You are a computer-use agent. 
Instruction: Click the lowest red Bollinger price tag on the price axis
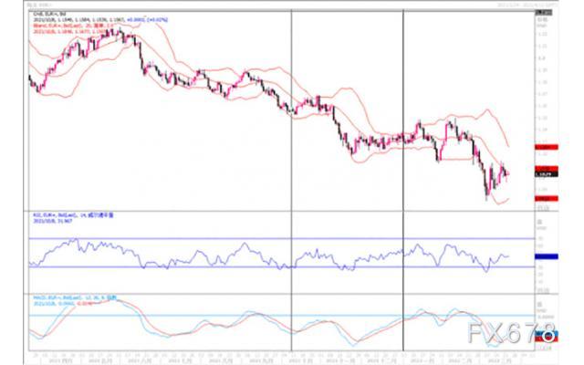(546, 199)
